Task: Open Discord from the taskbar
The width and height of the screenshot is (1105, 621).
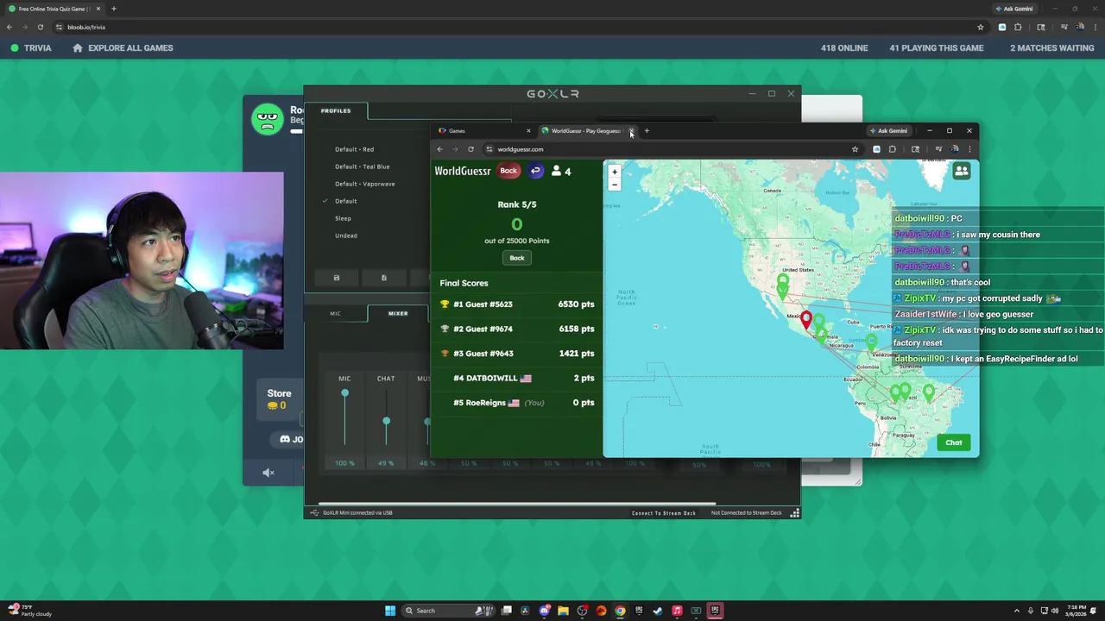Action: pyautogui.click(x=544, y=611)
